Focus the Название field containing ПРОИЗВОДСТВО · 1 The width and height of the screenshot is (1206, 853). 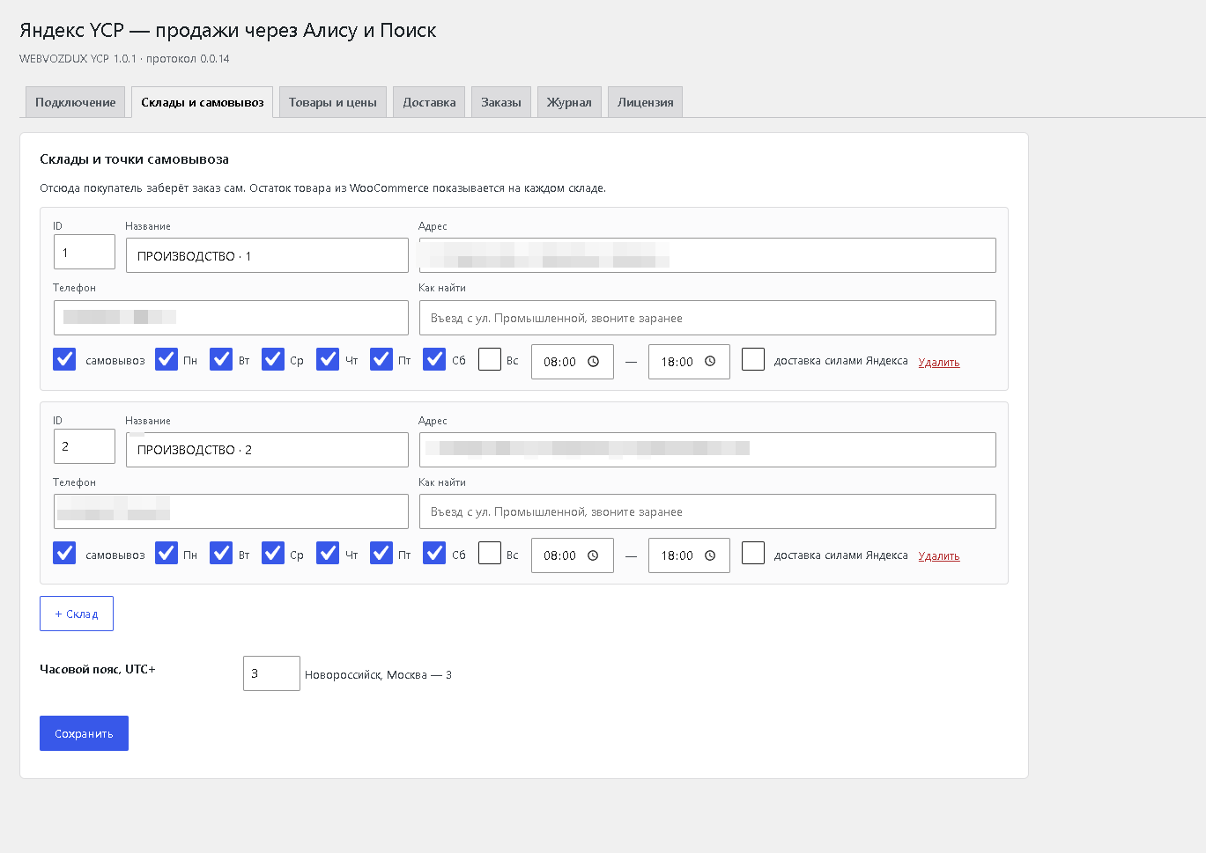tap(267, 255)
